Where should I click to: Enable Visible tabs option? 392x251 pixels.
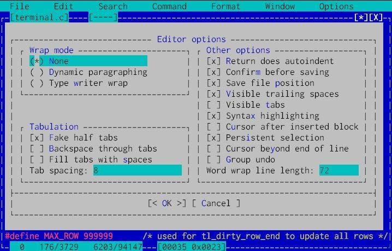(x=246, y=104)
